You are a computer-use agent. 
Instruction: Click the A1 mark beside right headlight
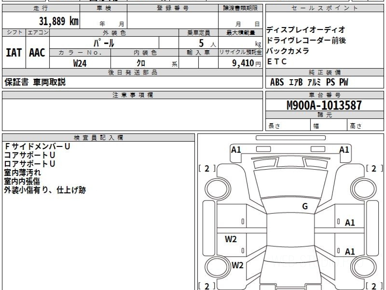pyautogui.click(x=344, y=150)
